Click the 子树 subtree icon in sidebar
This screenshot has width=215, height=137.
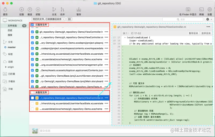(5, 89)
